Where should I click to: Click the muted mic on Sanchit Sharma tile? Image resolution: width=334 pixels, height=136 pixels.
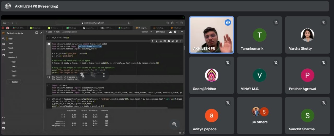click(324, 103)
